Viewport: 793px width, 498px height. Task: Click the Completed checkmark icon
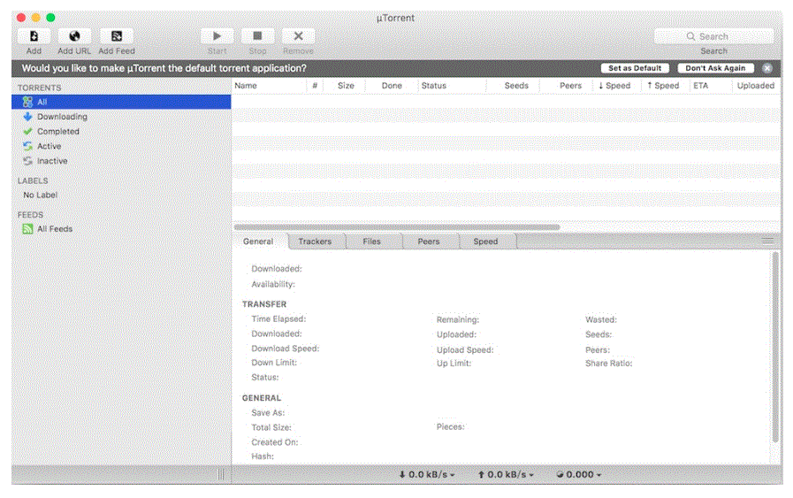27,131
